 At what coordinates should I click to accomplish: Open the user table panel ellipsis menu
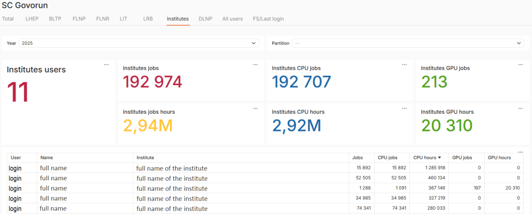(521, 152)
